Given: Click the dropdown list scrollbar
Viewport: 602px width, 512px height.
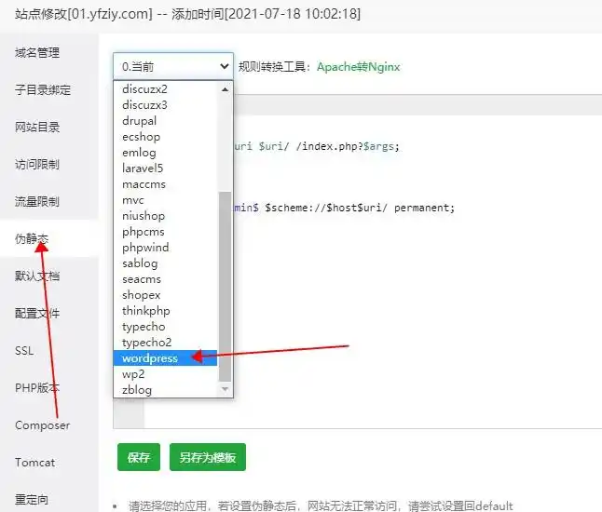Looking at the screenshot, I should pos(224,279).
